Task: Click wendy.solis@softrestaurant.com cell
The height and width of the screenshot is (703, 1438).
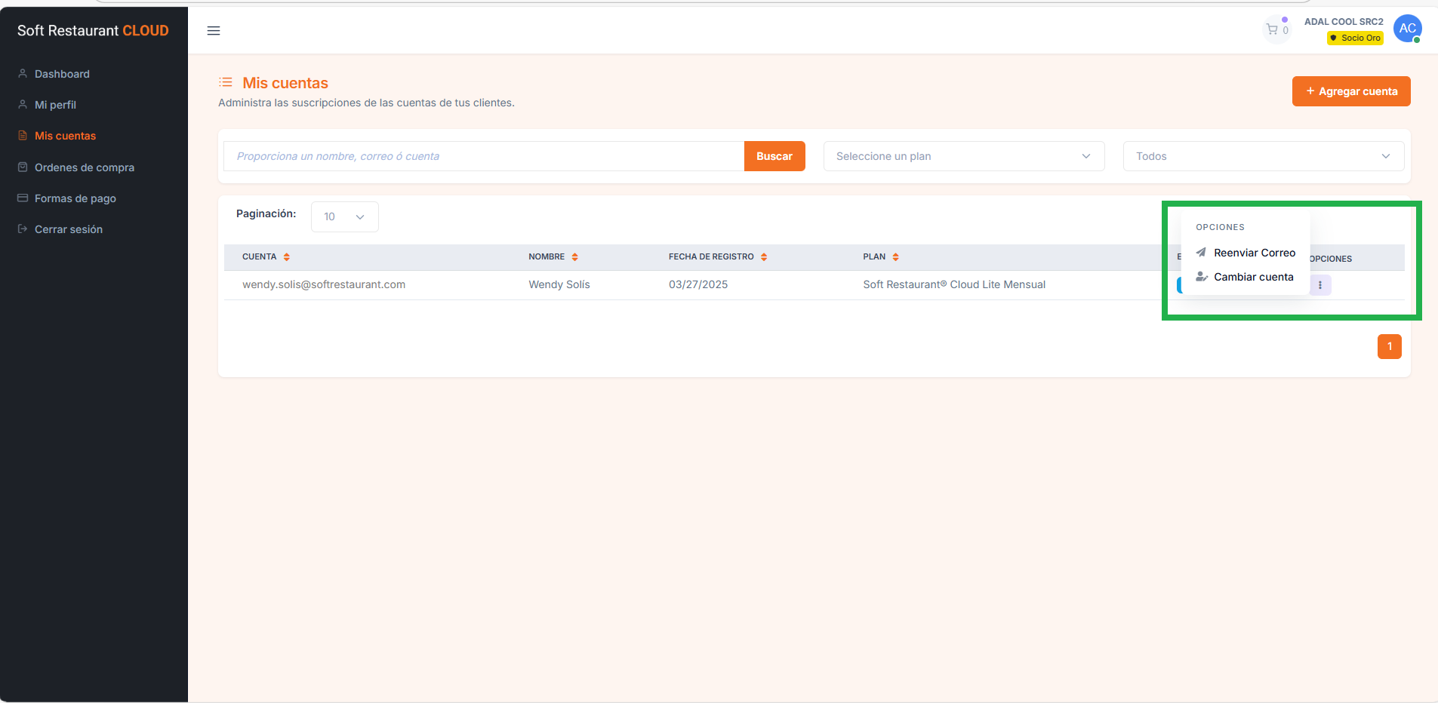Action: (x=324, y=284)
